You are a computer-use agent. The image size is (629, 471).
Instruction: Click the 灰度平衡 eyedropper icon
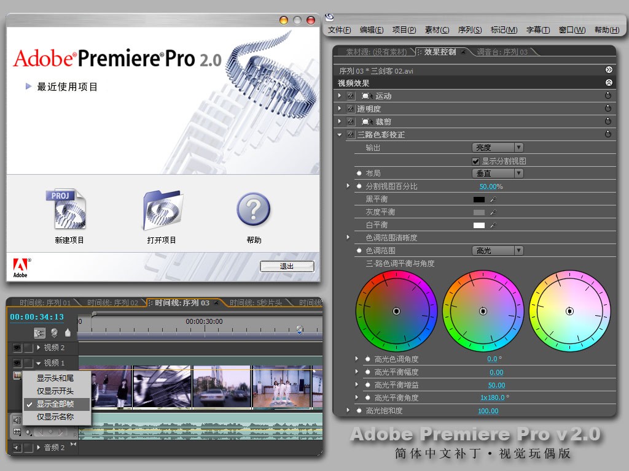[x=493, y=212]
